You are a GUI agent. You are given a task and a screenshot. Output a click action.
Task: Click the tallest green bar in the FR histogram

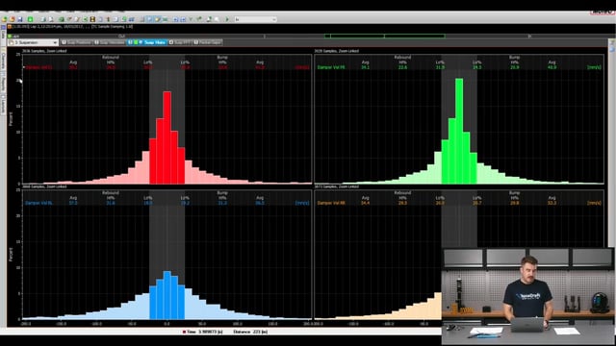click(459, 131)
